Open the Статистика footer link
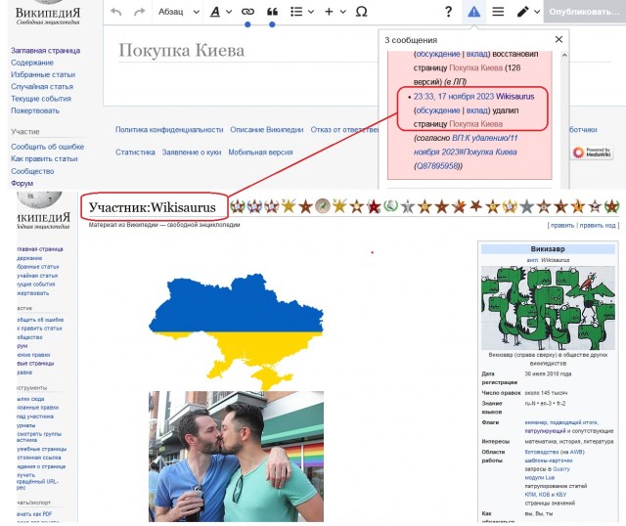The height and width of the screenshot is (526, 626). tap(135, 153)
